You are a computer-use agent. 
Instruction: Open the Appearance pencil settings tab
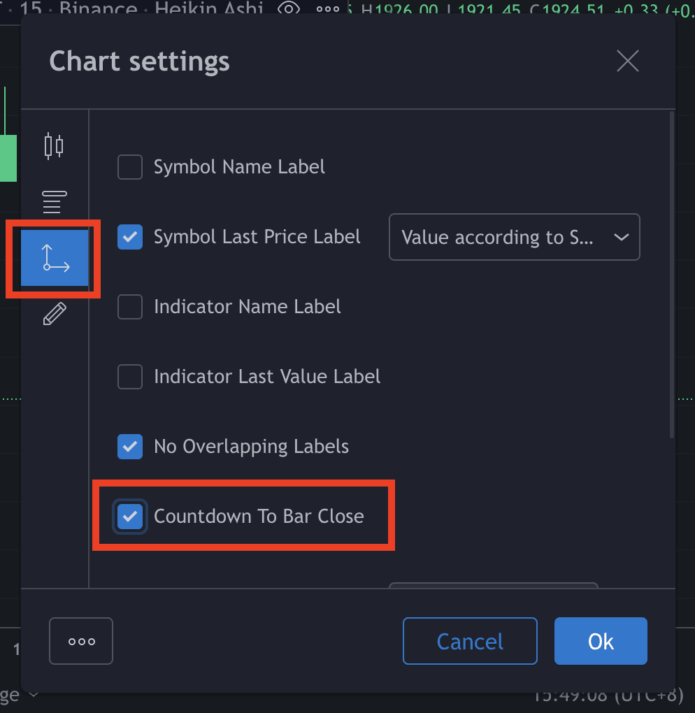pyautogui.click(x=55, y=314)
